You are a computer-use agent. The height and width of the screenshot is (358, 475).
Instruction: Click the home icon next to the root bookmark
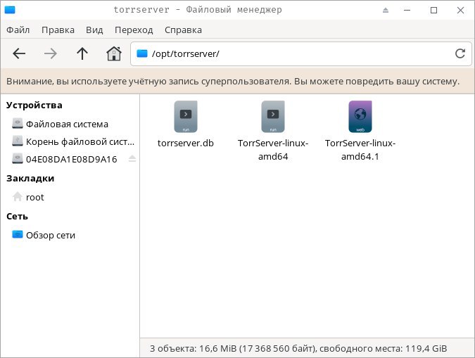click(18, 197)
